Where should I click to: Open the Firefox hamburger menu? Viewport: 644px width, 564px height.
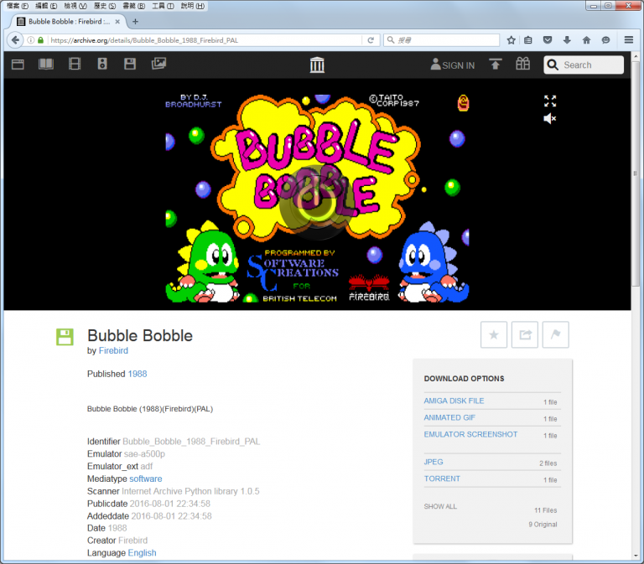click(x=629, y=40)
